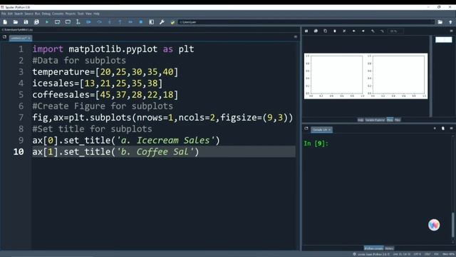456x257 pixels.
Task: Click the IPython console In [9] prompt
Action: point(316,143)
